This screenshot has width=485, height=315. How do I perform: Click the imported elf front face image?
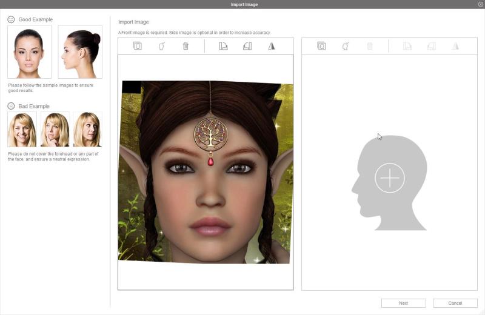pyautogui.click(x=205, y=173)
